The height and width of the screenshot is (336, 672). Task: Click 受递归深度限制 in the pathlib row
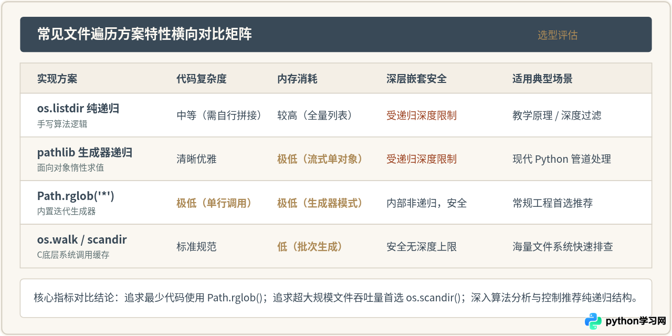pyautogui.click(x=422, y=159)
